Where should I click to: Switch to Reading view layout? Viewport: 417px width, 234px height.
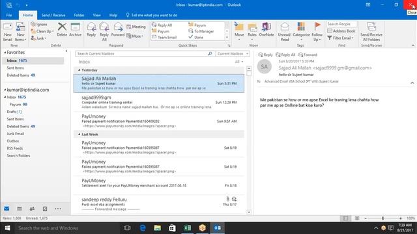pyautogui.click(x=357, y=218)
